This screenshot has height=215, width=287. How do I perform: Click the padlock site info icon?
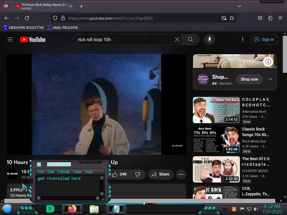click(63, 18)
